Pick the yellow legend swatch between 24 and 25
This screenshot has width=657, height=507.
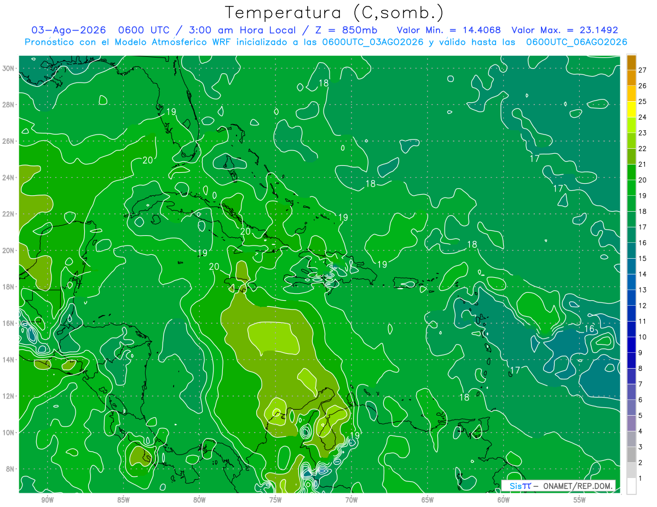(631, 109)
